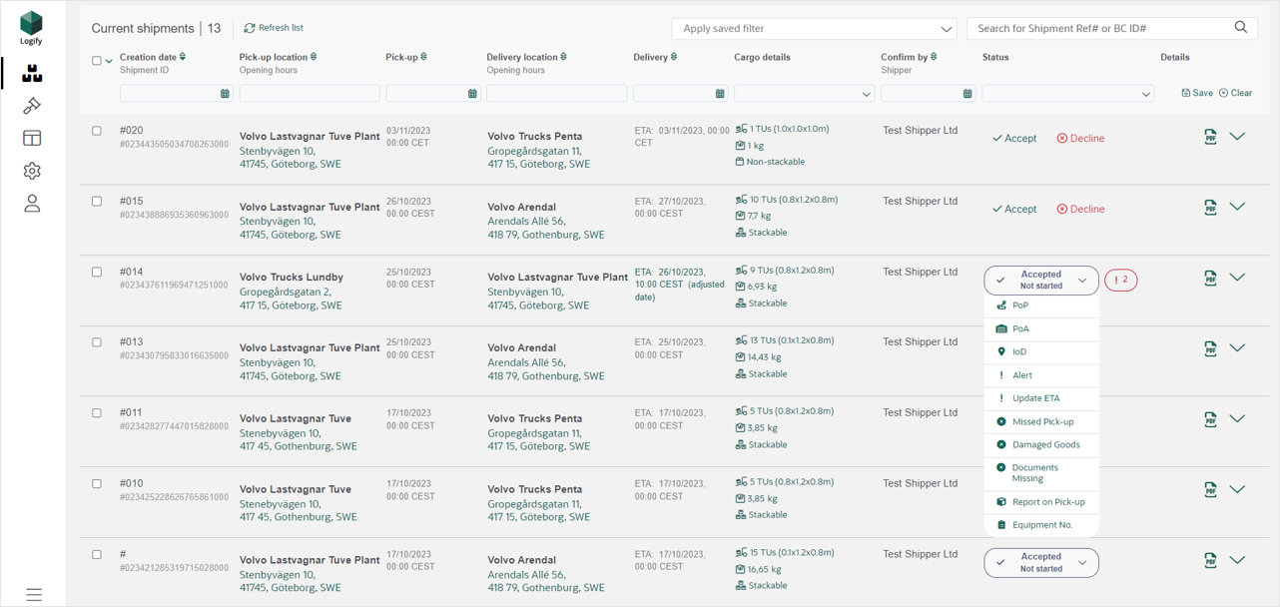Sort by Delivery date column
Viewport: 1280px width, 607px height.
(674, 57)
